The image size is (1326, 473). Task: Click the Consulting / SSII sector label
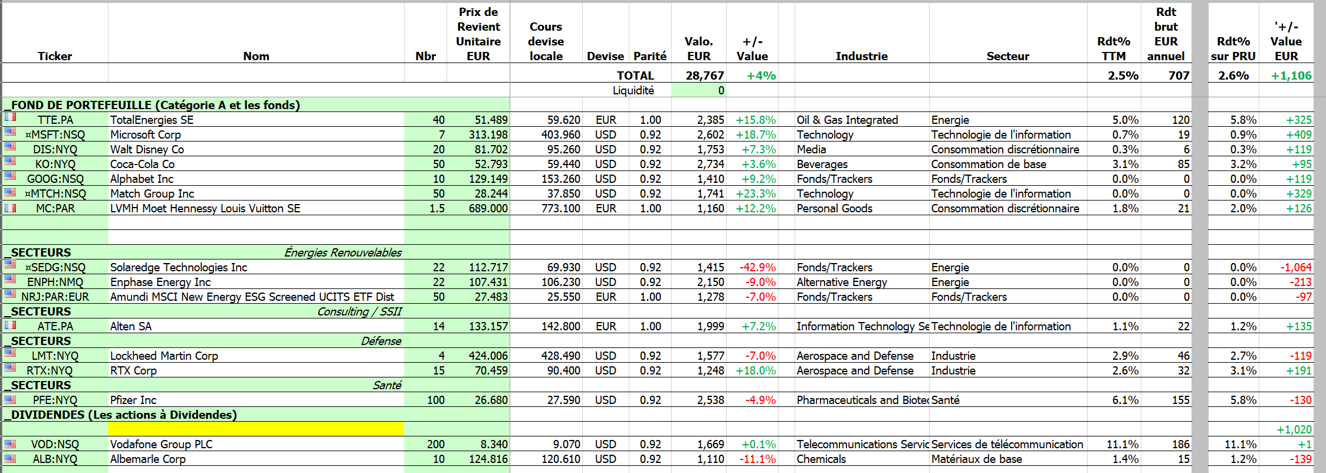(x=359, y=311)
